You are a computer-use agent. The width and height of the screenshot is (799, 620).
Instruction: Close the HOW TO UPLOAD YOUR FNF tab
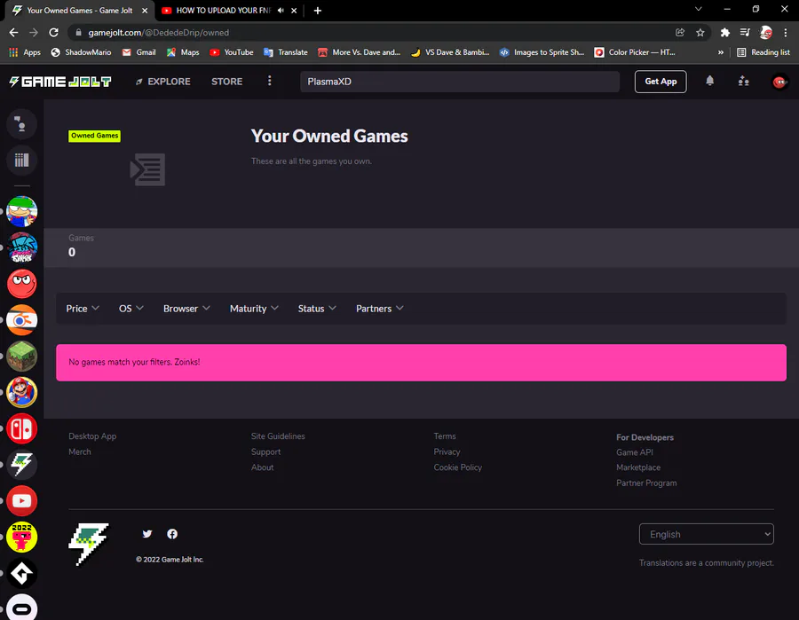[x=294, y=11]
